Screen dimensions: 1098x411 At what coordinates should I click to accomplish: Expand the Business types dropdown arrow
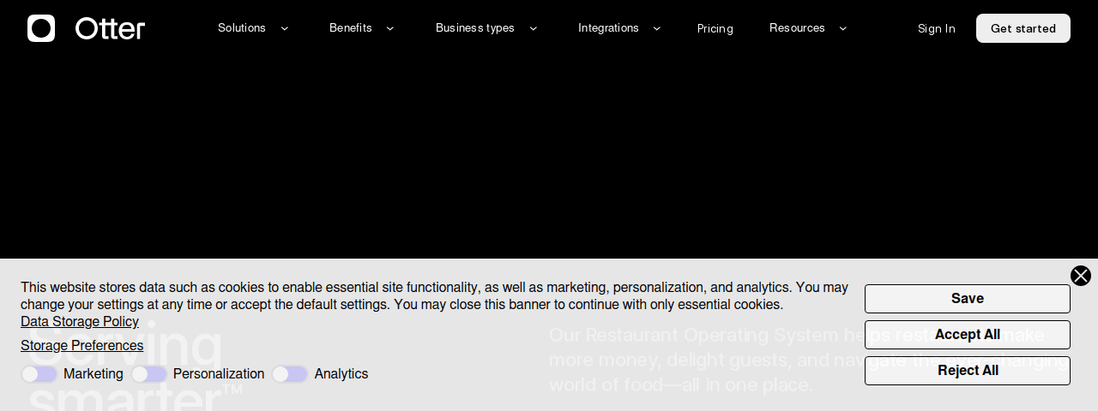coord(533,28)
